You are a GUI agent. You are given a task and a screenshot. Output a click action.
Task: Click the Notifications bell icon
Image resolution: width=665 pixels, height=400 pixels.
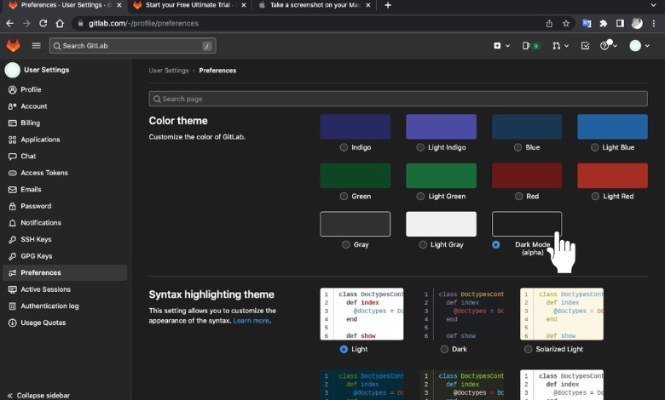[x=12, y=223]
